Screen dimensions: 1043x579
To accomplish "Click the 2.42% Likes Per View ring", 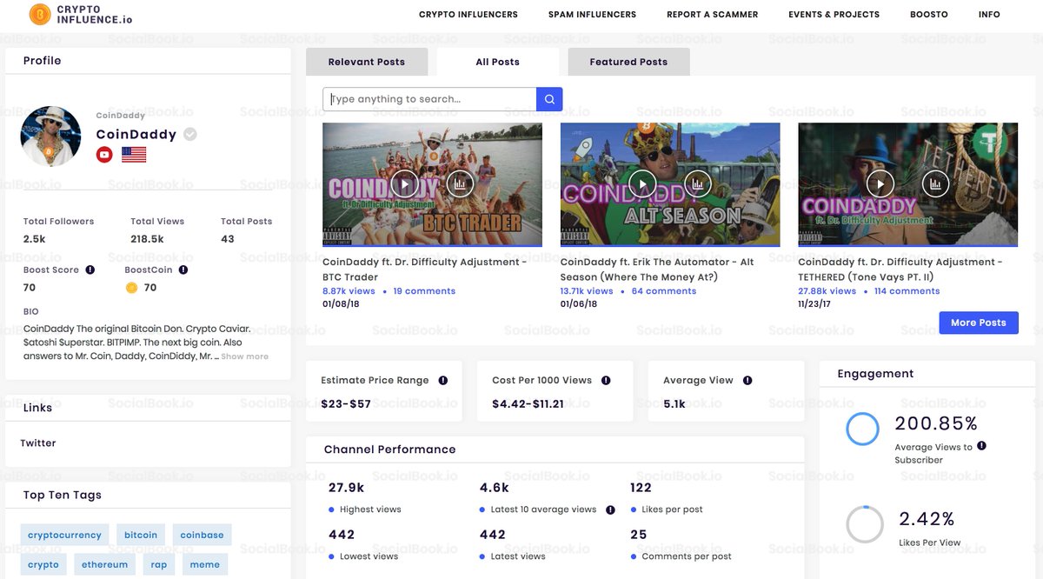I will tap(864, 524).
